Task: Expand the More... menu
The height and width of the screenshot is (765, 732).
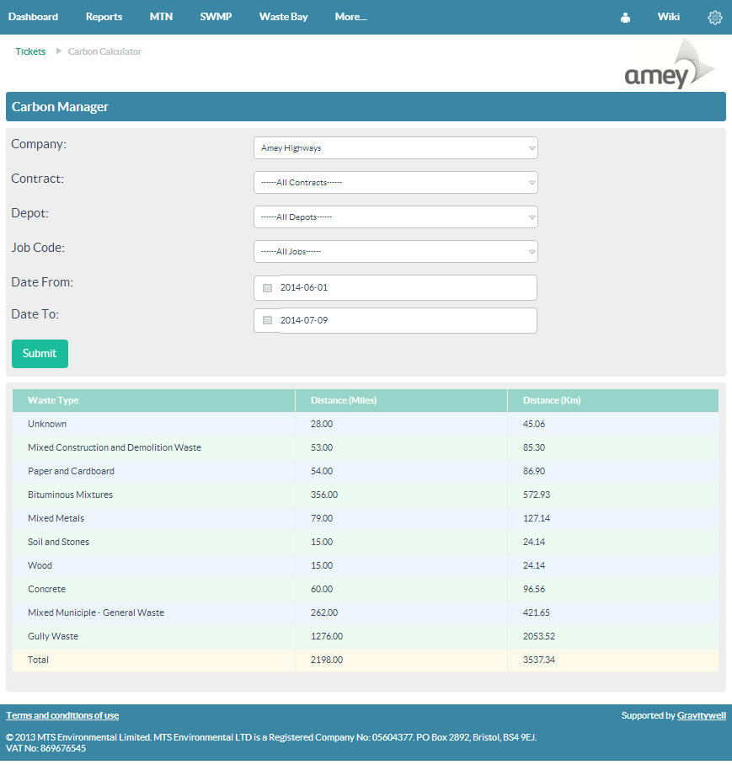Action: pyautogui.click(x=350, y=17)
